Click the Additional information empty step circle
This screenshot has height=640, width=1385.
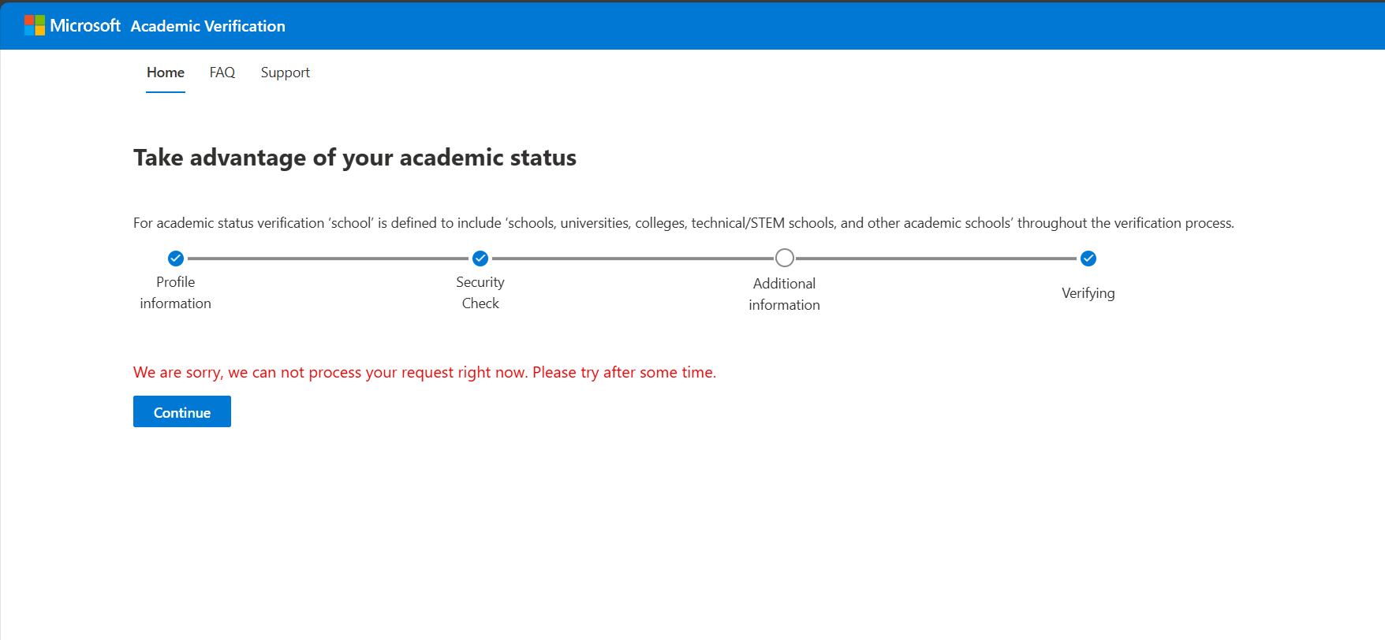(x=785, y=258)
